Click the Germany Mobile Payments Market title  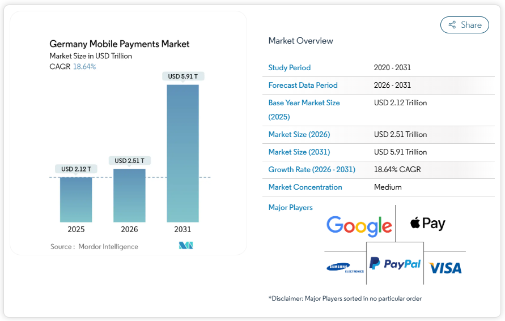120,44
